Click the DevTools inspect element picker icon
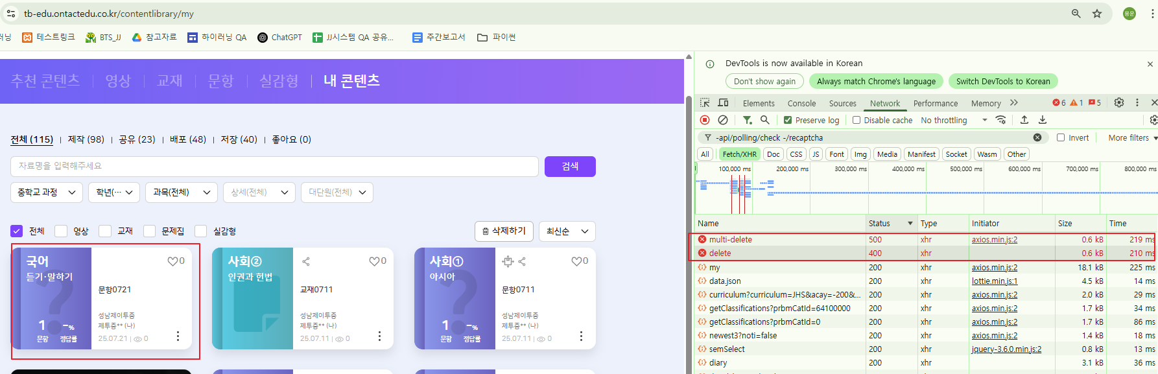The image size is (1158, 374). click(705, 103)
